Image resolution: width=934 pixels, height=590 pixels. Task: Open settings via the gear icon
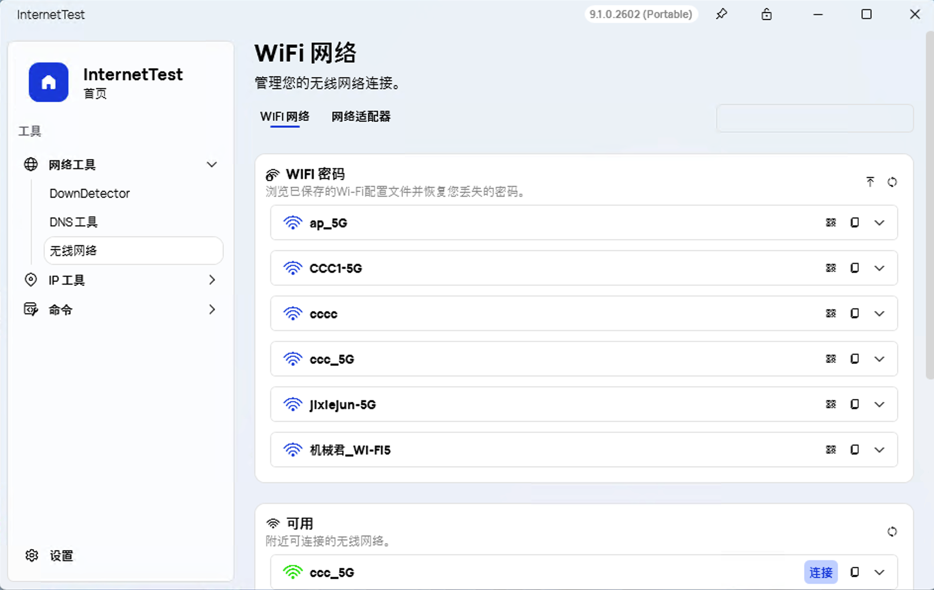[32, 555]
